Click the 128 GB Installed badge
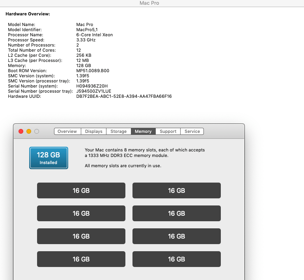The height and width of the screenshot is (280, 304). pyautogui.click(x=48, y=158)
